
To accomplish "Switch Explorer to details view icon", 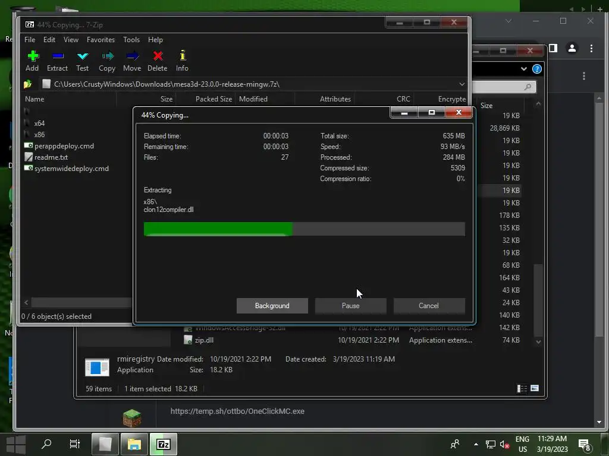I will tap(522, 388).
